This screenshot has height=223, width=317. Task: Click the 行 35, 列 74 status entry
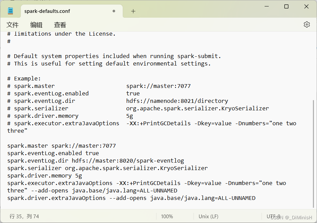(24, 216)
